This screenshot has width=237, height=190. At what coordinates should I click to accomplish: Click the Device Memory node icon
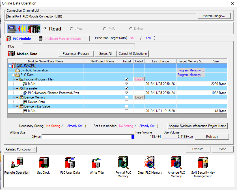coord(21,97)
